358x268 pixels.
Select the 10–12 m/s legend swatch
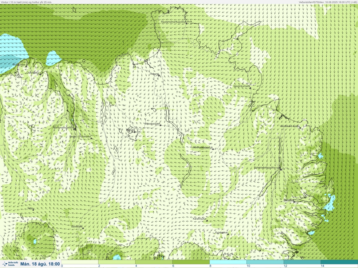265,262
